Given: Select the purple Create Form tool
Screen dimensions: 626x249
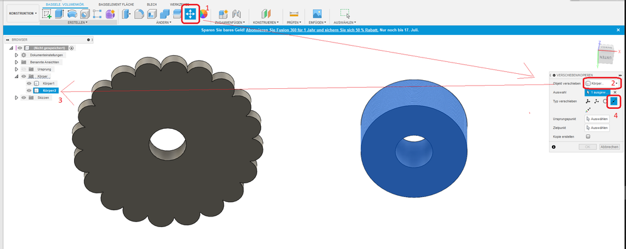Looking at the screenshot, I should point(110,14).
